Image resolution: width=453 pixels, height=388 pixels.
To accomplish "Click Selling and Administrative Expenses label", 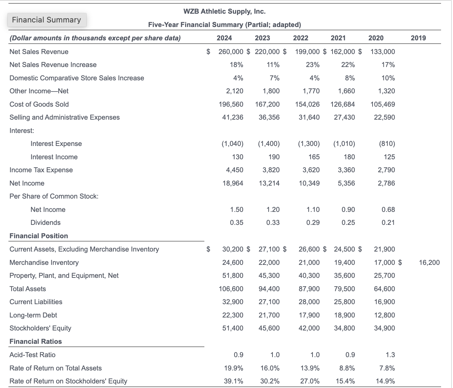I will click(x=65, y=117).
